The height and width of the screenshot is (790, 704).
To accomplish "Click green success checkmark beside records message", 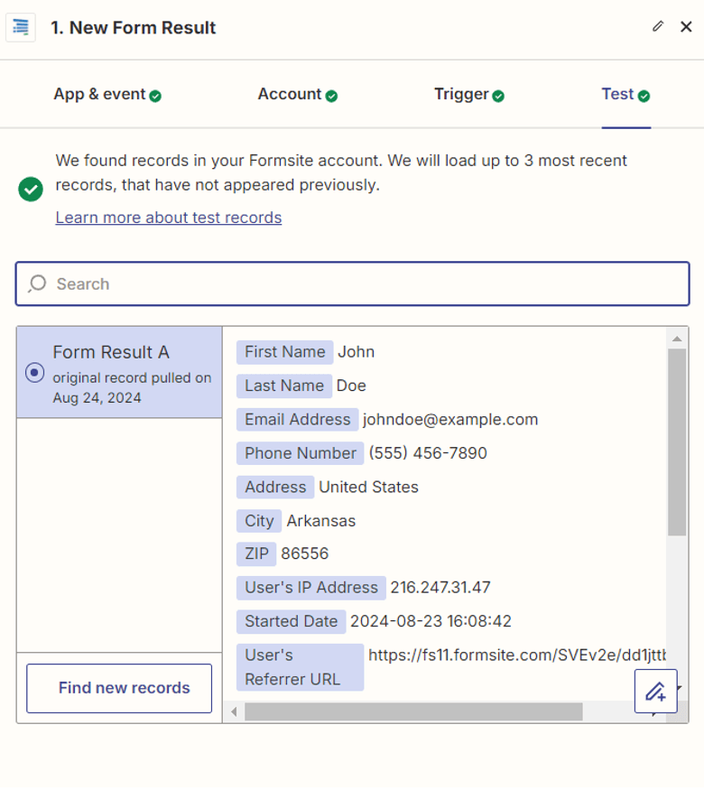I will 31,189.
